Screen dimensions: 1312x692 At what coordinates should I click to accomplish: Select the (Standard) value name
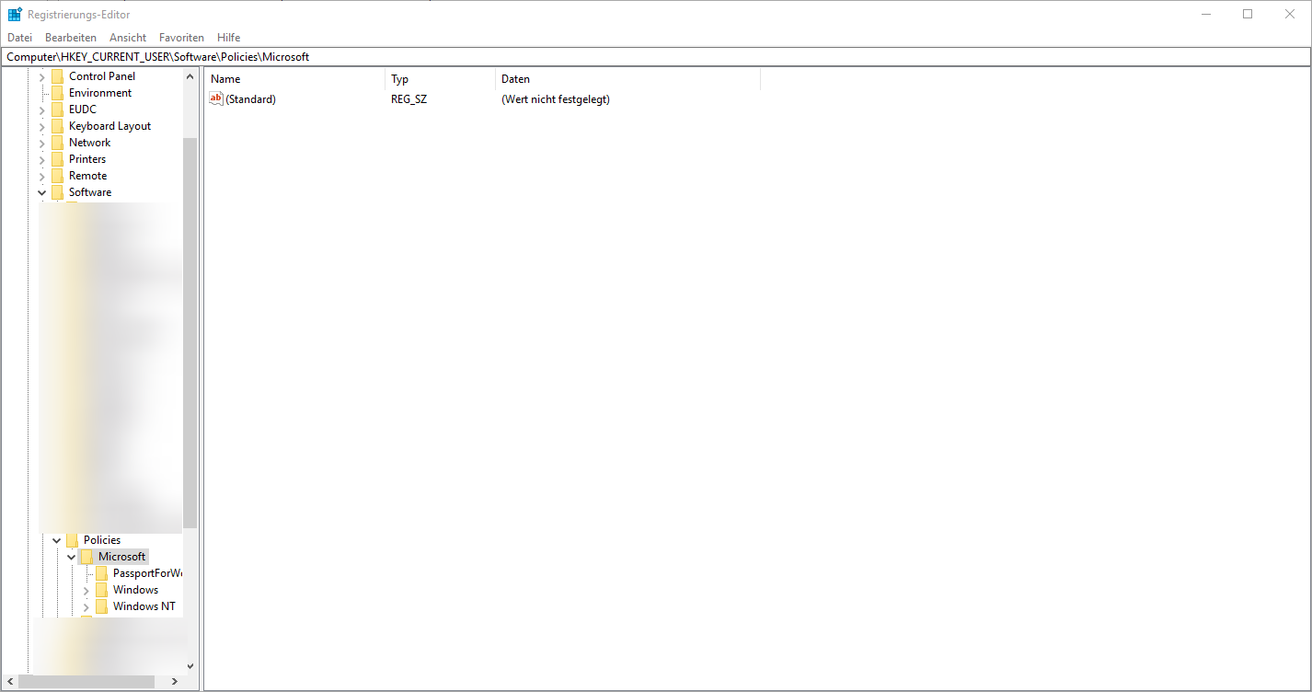250,99
